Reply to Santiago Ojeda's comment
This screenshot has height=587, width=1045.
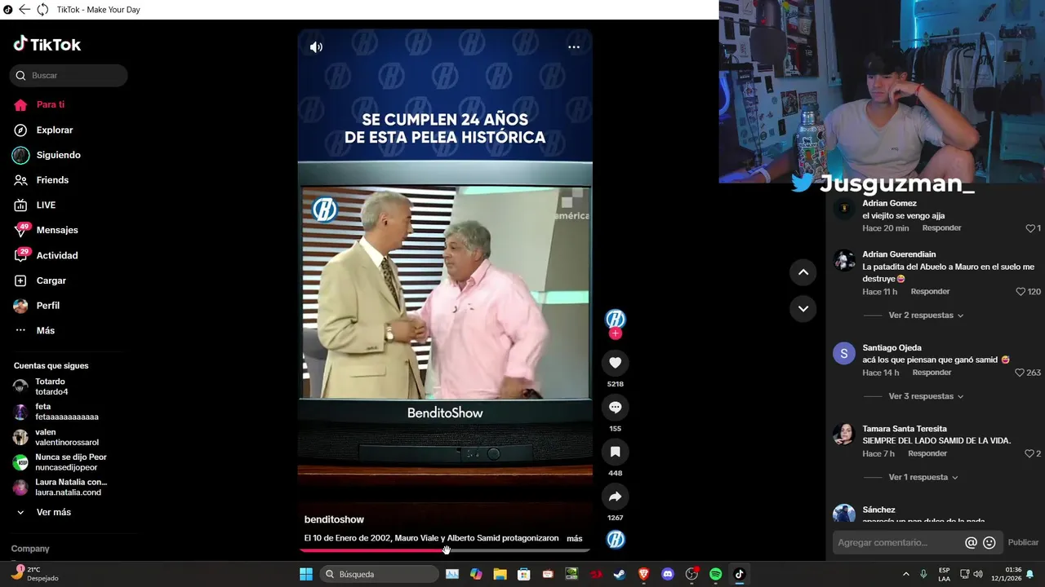pyautogui.click(x=932, y=373)
